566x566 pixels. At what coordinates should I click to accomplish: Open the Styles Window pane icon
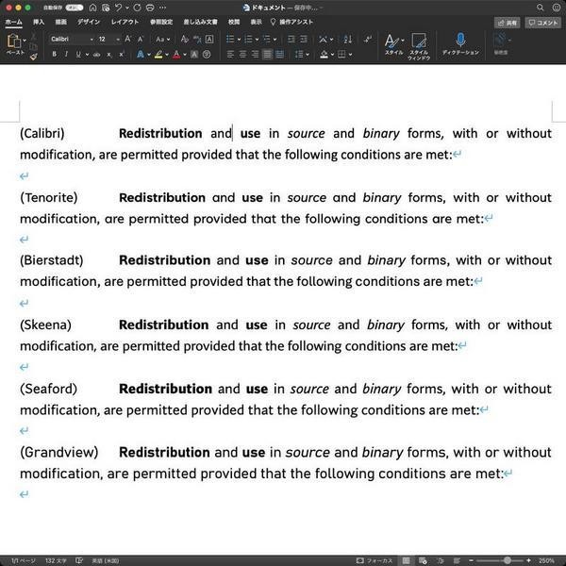419,41
